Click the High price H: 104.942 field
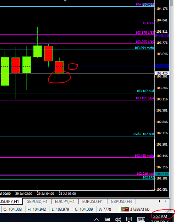This screenshot has width=175, height=222. 37,209
